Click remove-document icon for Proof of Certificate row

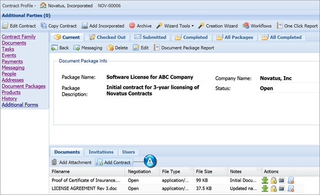[x=291, y=180]
